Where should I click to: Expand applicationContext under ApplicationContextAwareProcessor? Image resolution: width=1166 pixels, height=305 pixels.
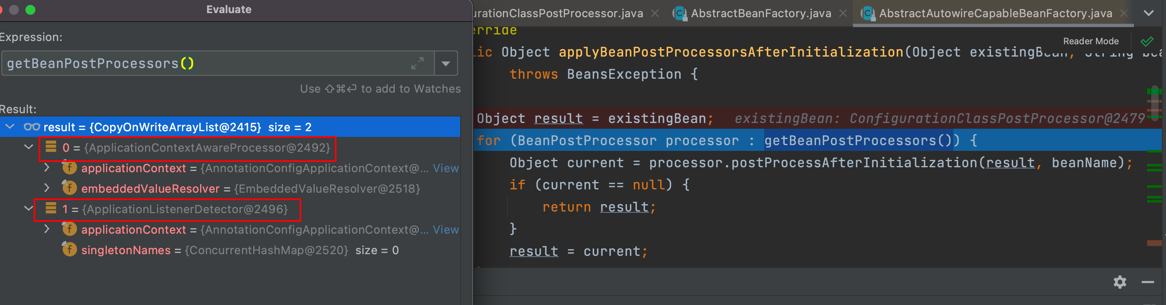tap(46, 168)
